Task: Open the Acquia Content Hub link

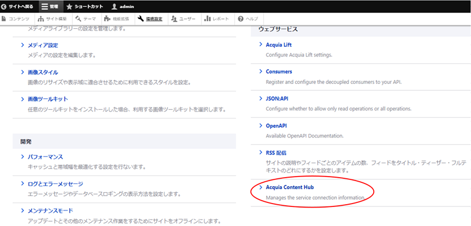Action: pos(290,187)
